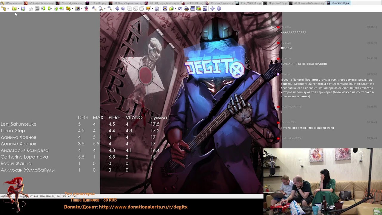382x215 pixels.
Task: Rotate the image clockwise
Action: pyautogui.click(x=50, y=9)
